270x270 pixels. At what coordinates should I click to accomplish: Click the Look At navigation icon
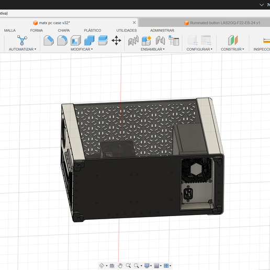(112, 265)
